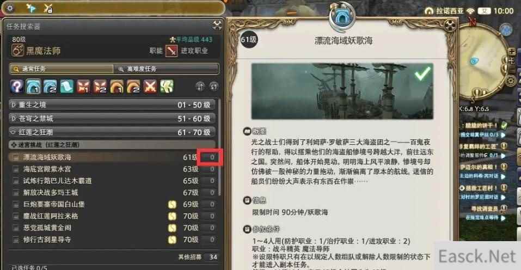Select the 解放决战多玛王城 duty entry

click(x=113, y=193)
